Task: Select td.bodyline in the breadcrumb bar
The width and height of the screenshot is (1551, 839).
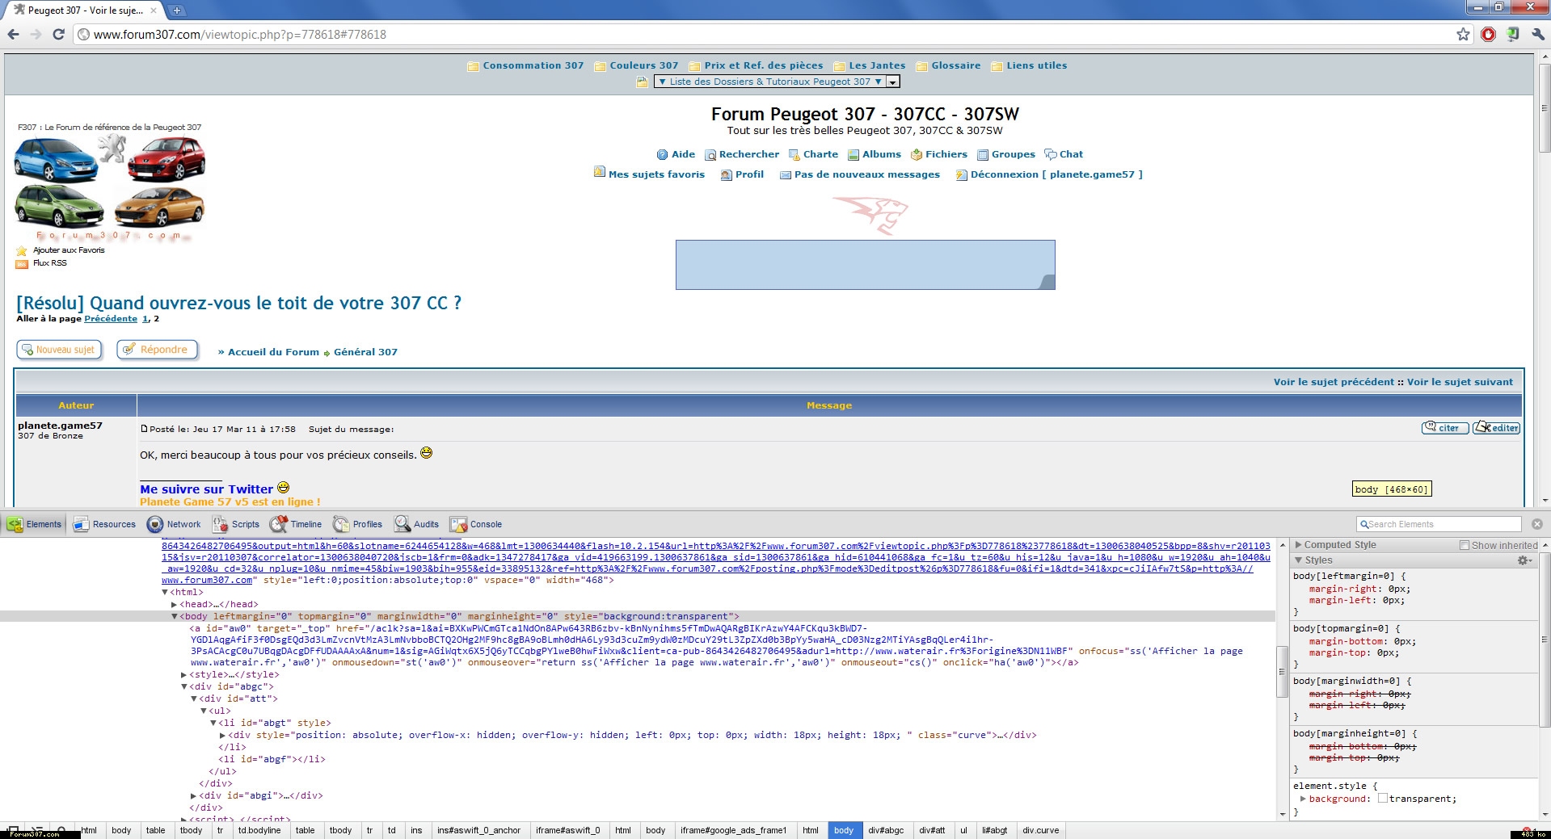Action: pos(259,830)
